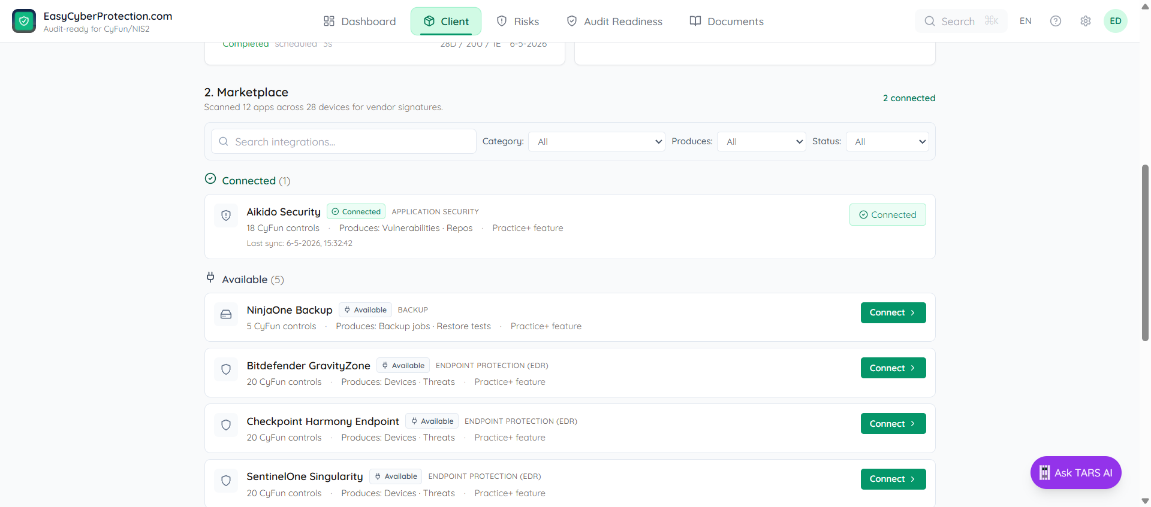The height and width of the screenshot is (507, 1151).
Task: Click the Checkpoint Harmony Endpoint shield icon
Action: 226,425
